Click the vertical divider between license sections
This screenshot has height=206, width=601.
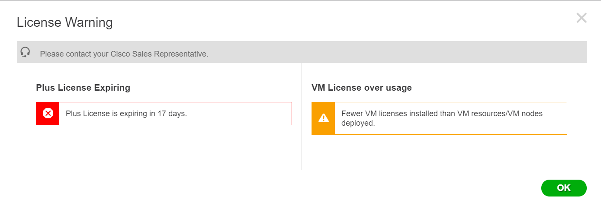pos(302,117)
